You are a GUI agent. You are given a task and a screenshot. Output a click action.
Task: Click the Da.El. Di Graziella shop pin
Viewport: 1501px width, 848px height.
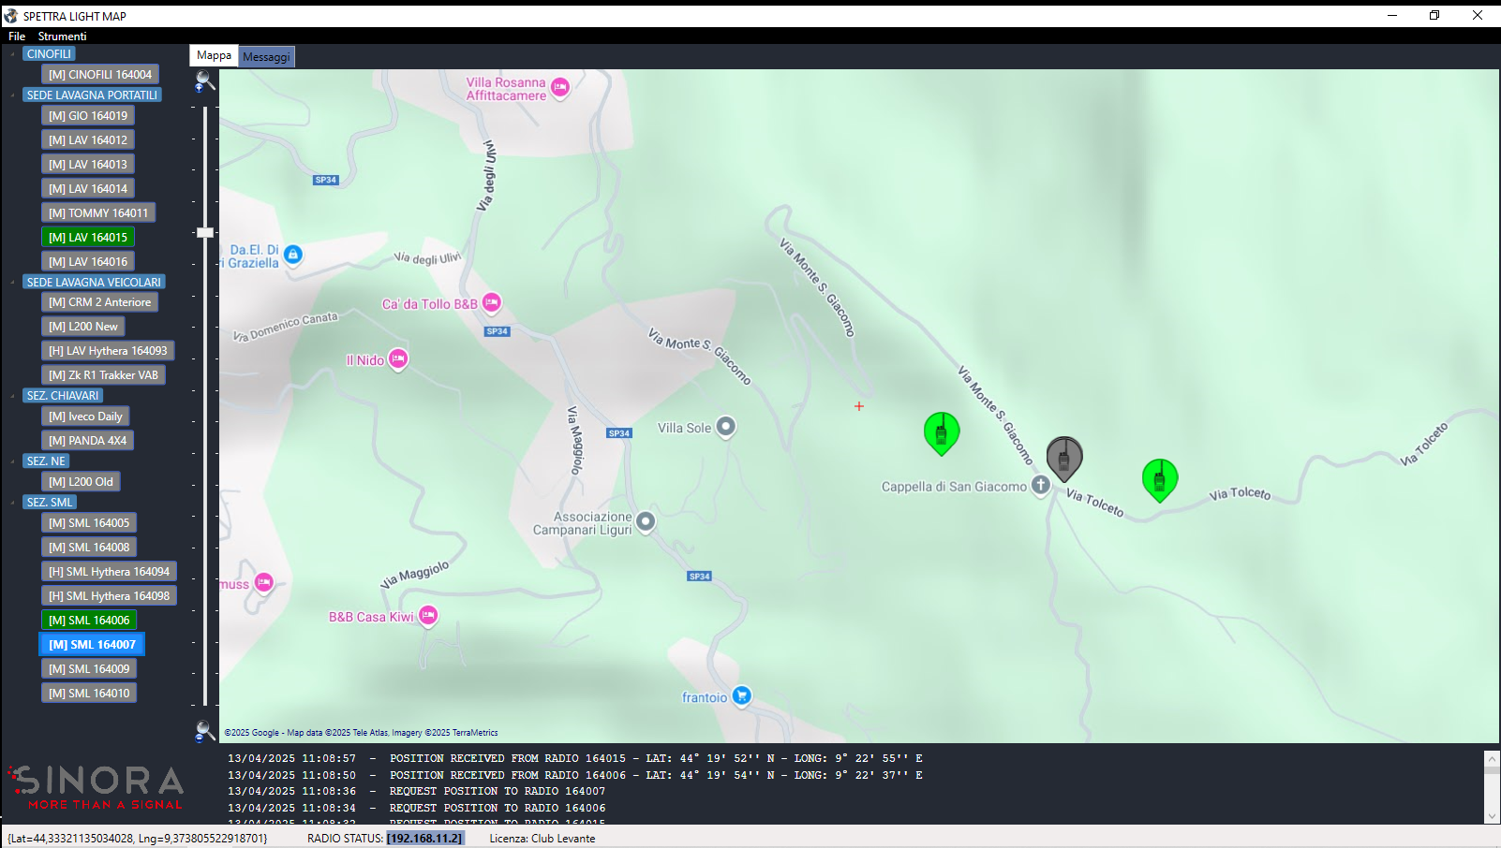pos(293,255)
